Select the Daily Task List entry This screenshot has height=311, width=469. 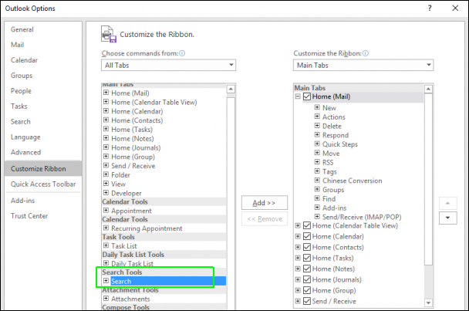tap(132, 263)
